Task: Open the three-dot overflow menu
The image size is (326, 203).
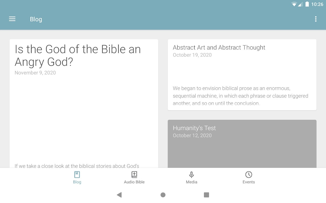Action: click(x=316, y=19)
